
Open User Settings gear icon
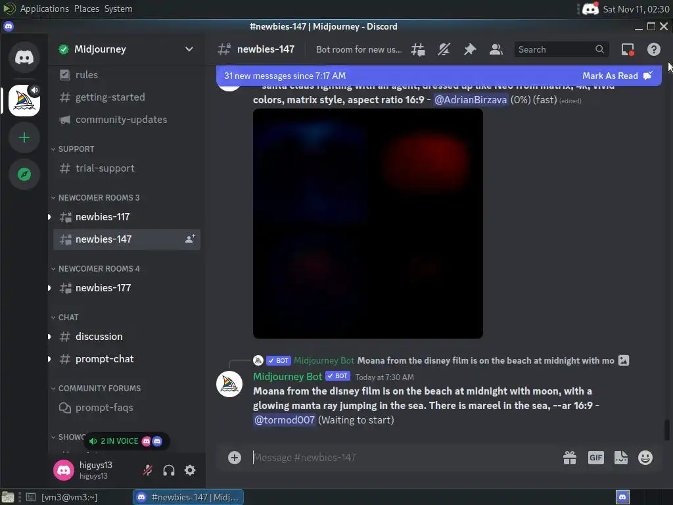click(x=190, y=470)
